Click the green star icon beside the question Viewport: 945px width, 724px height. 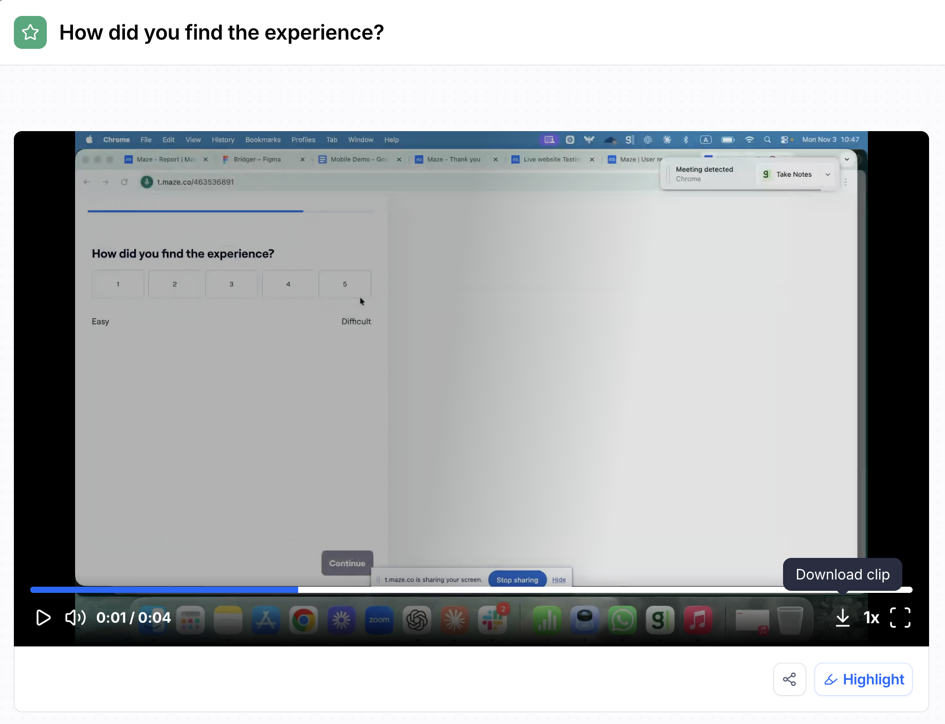pyautogui.click(x=30, y=32)
